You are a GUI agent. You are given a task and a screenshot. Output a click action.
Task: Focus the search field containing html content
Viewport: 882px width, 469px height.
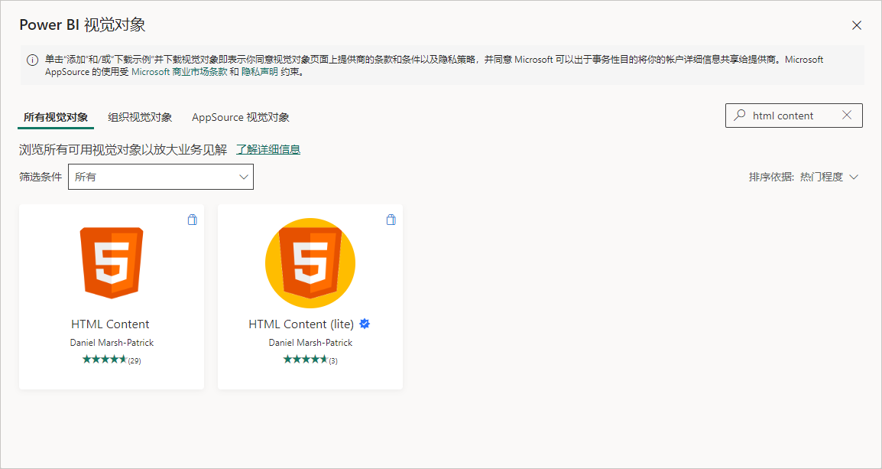point(793,116)
